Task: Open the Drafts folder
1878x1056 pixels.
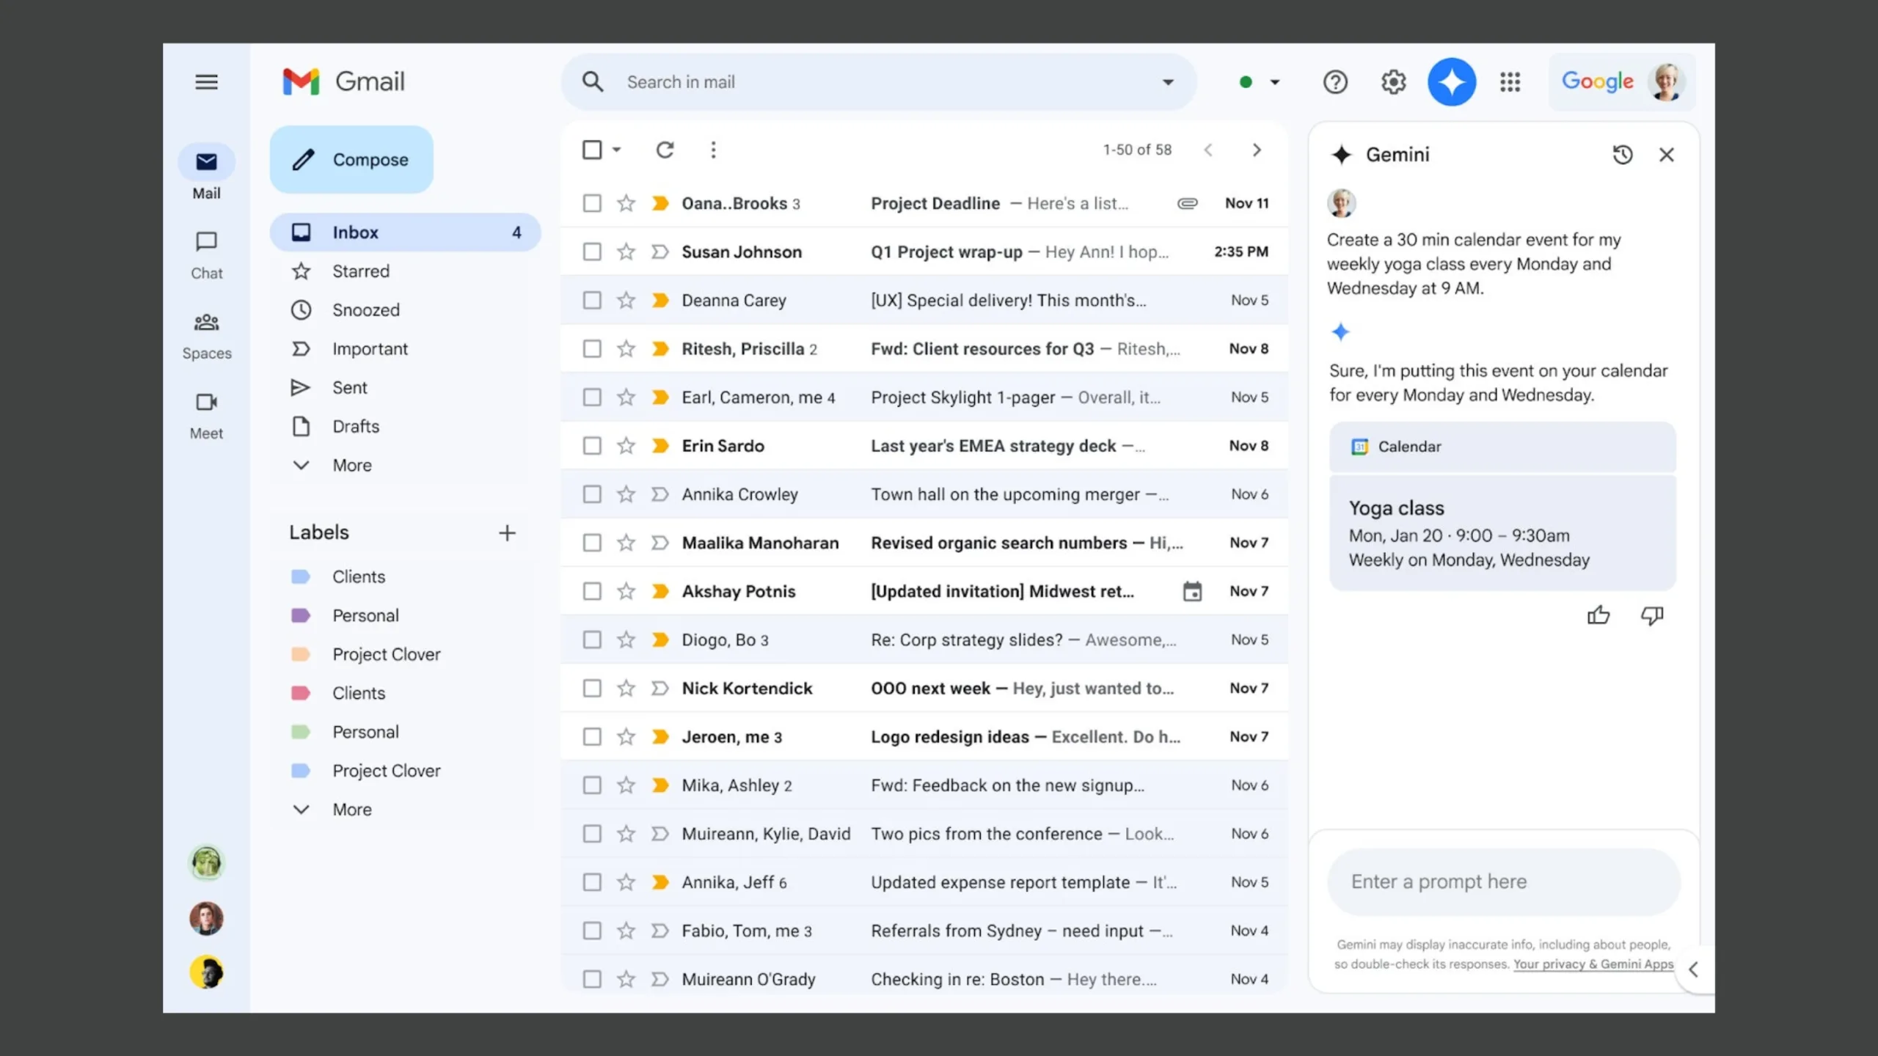Action: coord(405,426)
